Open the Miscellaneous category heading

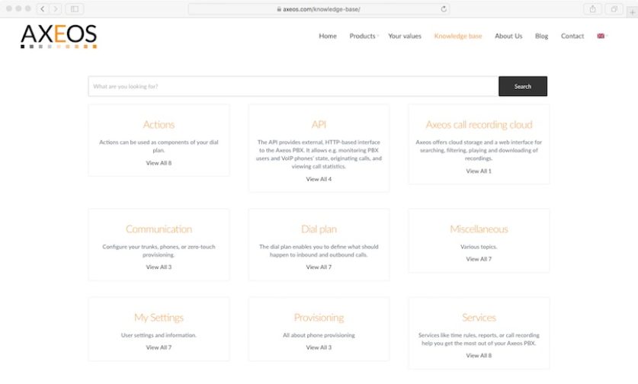click(479, 229)
